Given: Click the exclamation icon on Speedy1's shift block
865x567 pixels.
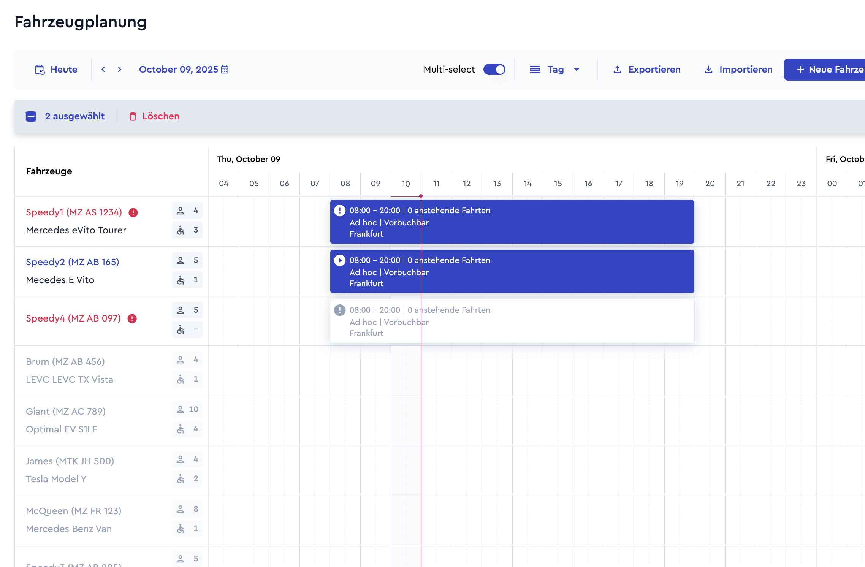Looking at the screenshot, I should pyautogui.click(x=340, y=211).
